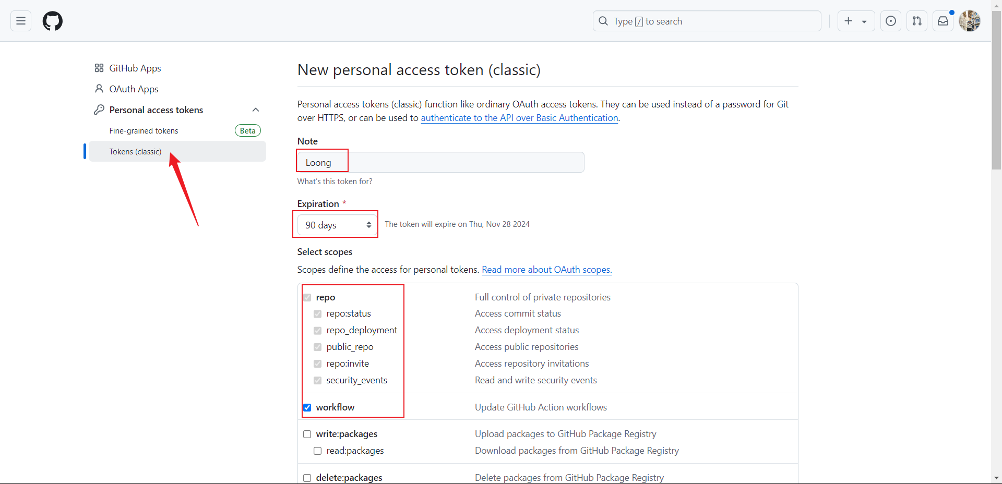Click the token expiry date text
This screenshot has width=1002, height=484.
pyautogui.click(x=457, y=224)
